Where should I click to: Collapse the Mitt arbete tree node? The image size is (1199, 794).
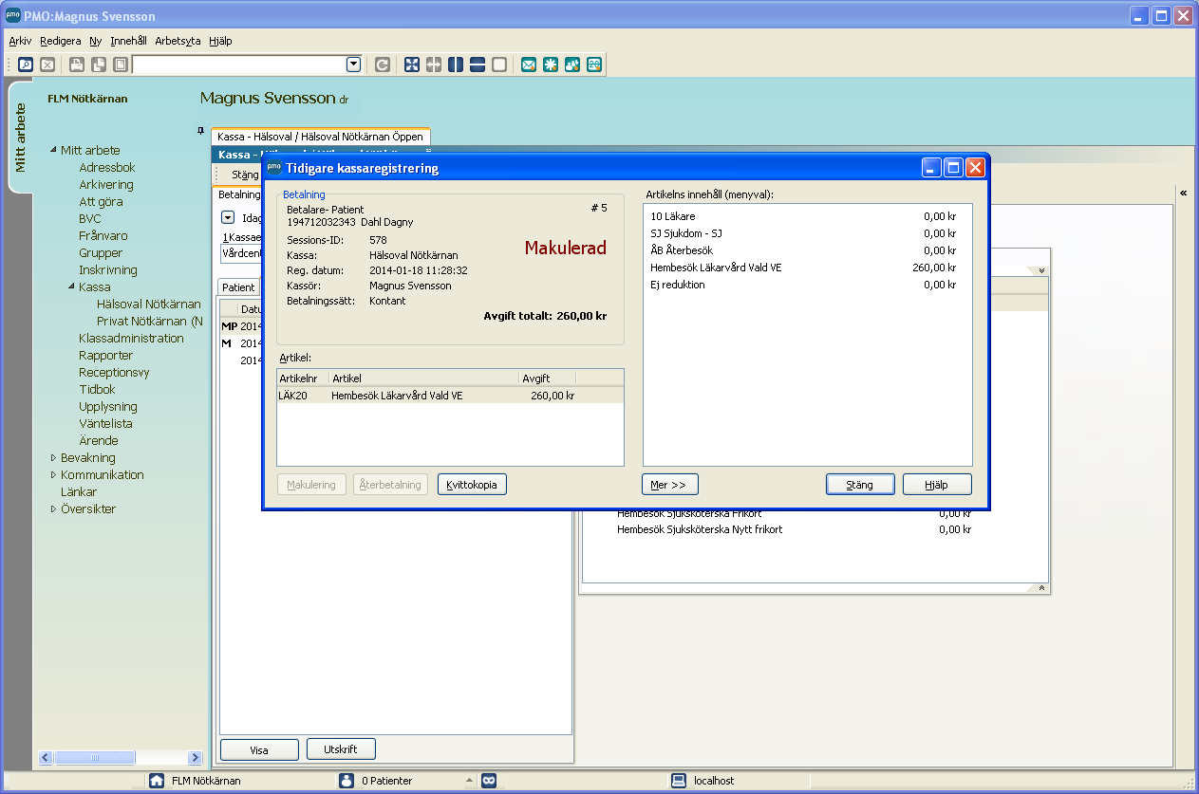pos(53,150)
